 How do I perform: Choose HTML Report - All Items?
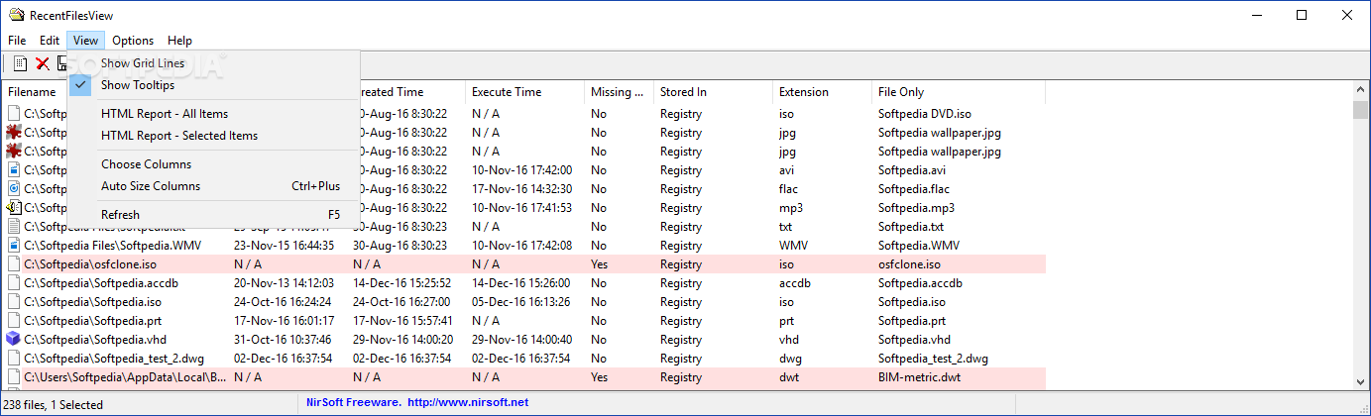[x=213, y=114]
